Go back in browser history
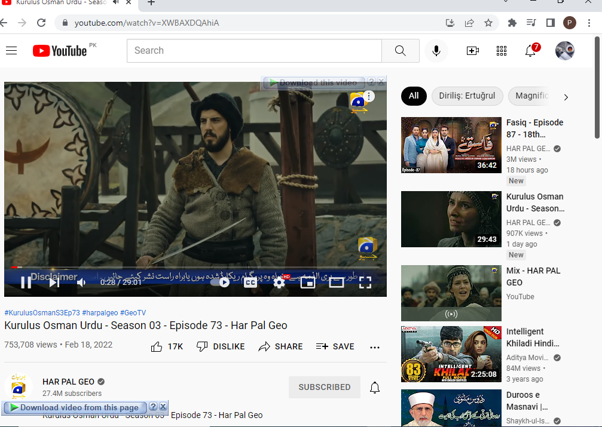Viewport: 602px width, 427px height. (x=4, y=23)
